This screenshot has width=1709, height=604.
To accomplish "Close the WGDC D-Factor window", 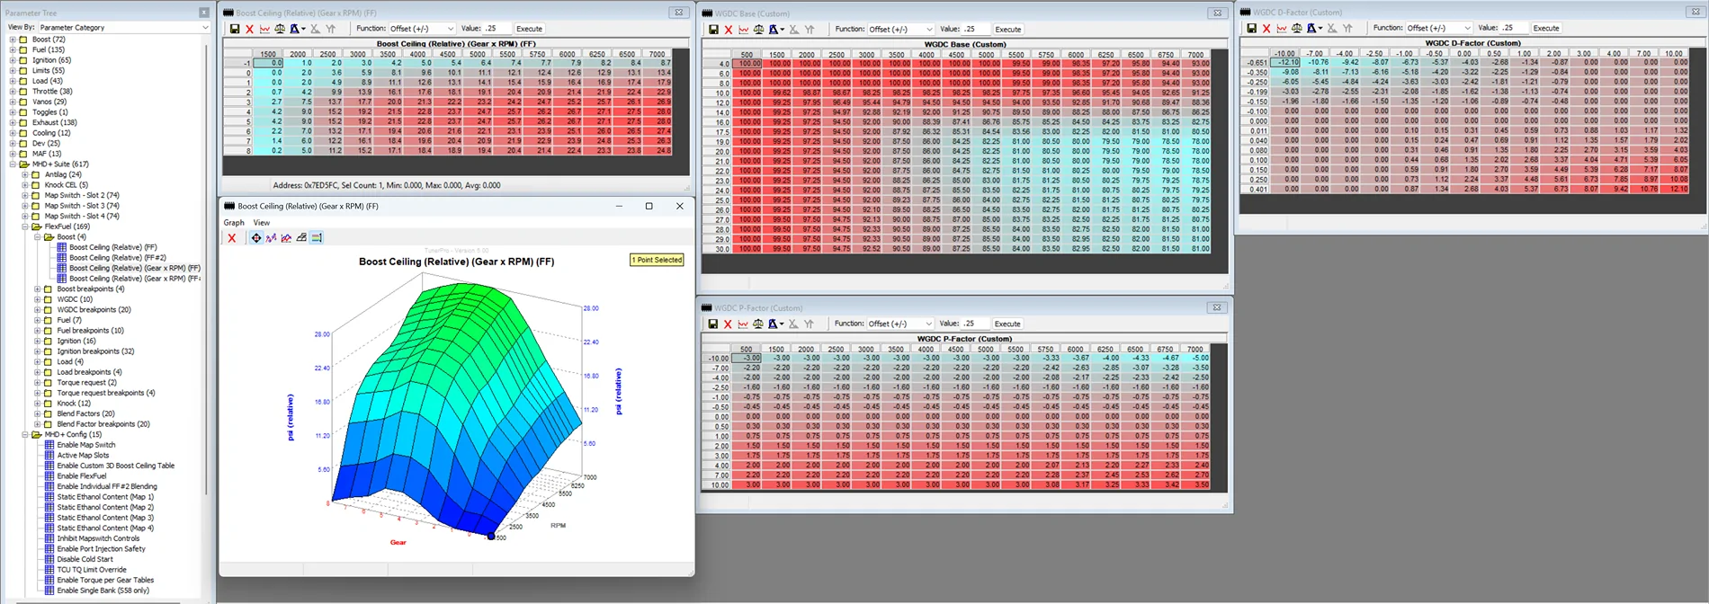I will (1694, 12).
